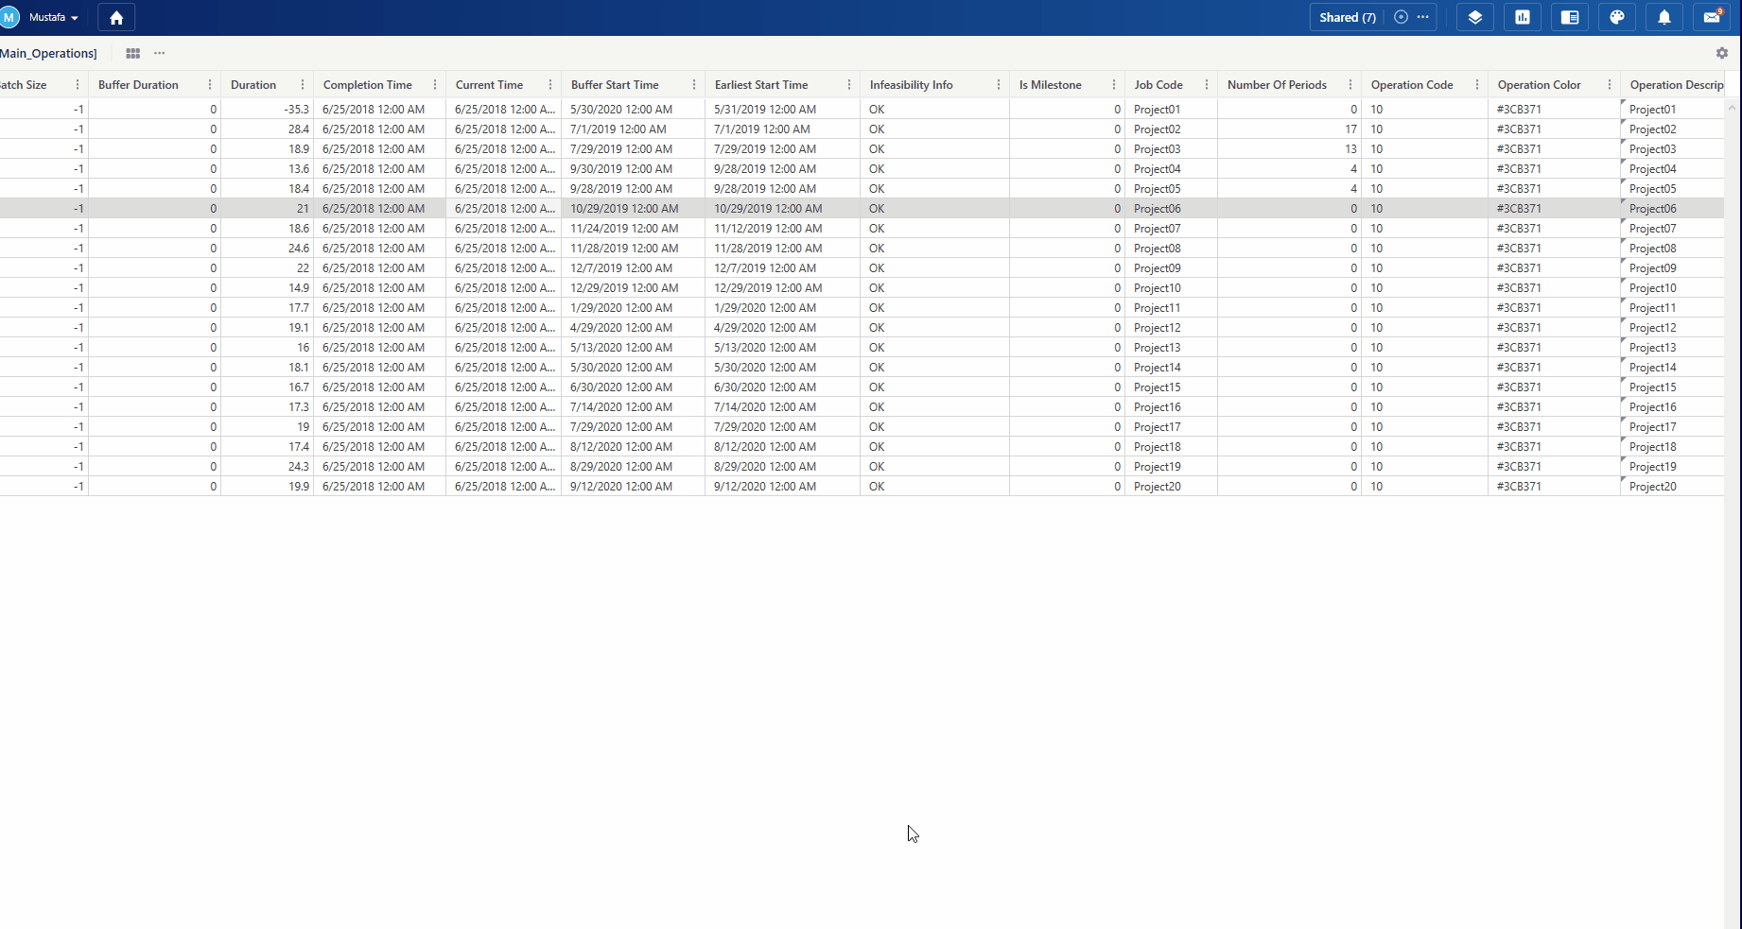Open the notifications bell
This screenshot has width=1742, height=929.
coord(1664,17)
